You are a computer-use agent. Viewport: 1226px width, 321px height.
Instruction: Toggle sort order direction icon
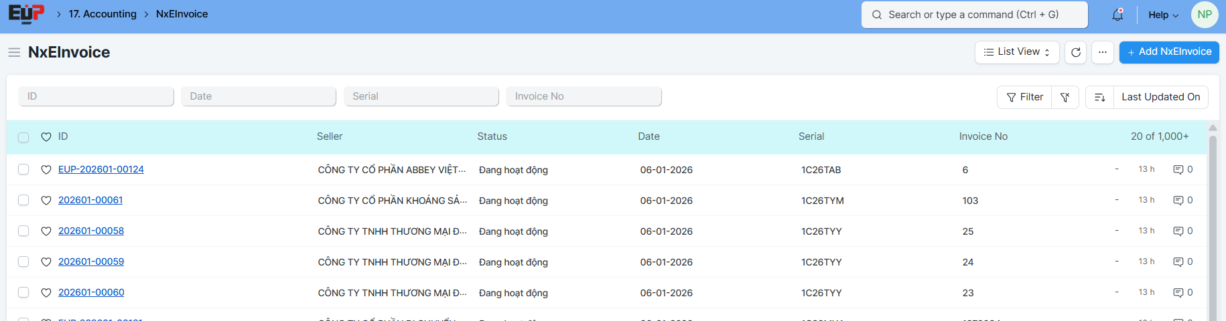[1099, 97]
